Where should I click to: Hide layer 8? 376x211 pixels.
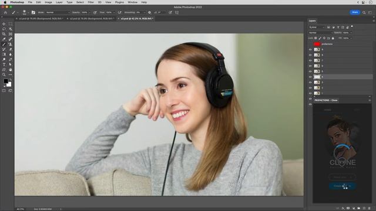(310, 55)
